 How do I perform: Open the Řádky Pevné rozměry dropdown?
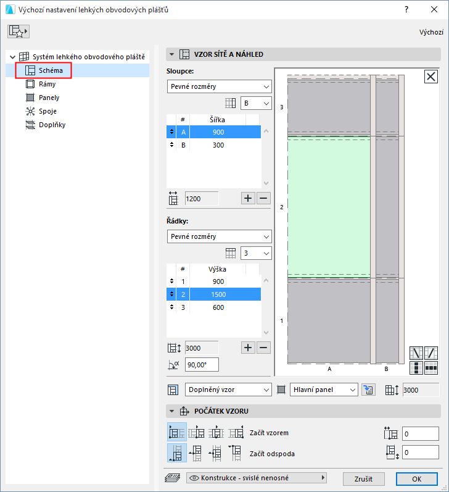pos(219,236)
